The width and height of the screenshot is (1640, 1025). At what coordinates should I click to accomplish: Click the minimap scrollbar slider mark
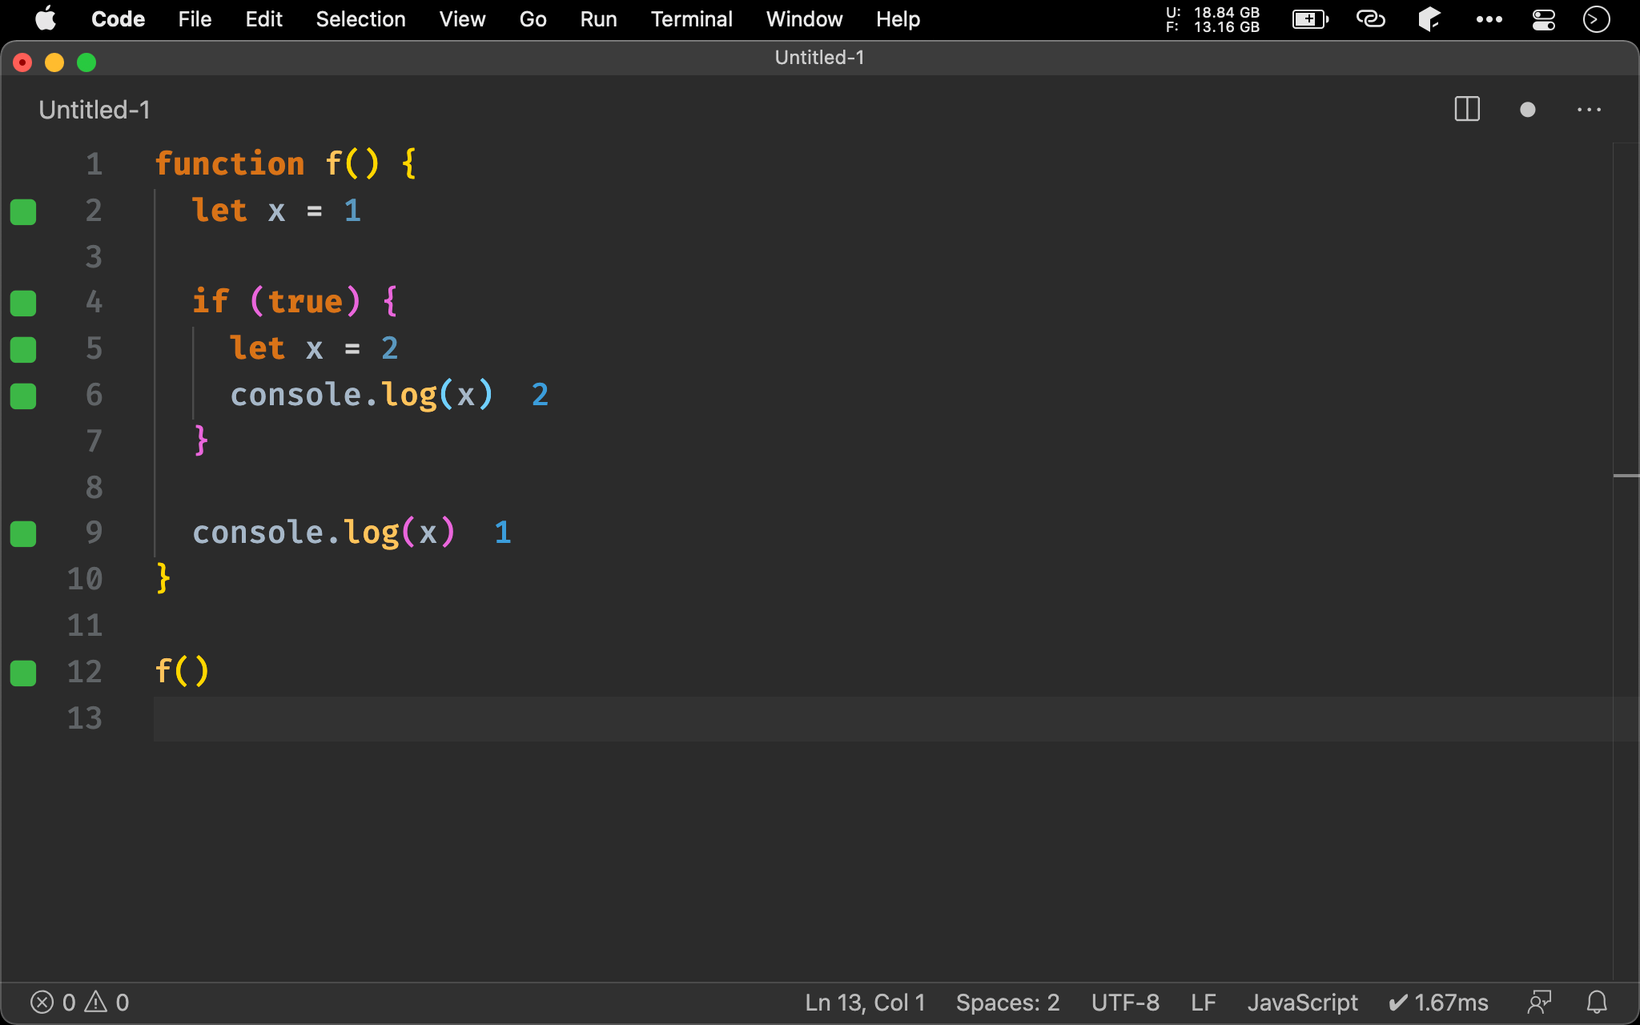click(x=1626, y=476)
